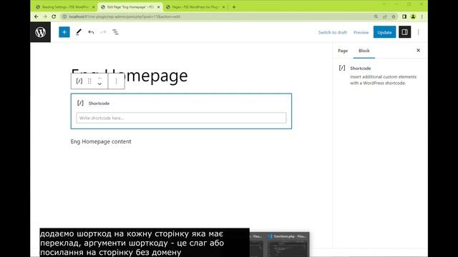Bookmark this page with the star icon
The height and width of the screenshot is (257, 458).
[394, 16]
